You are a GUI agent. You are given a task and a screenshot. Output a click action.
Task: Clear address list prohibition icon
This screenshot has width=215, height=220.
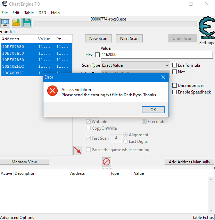(106, 162)
